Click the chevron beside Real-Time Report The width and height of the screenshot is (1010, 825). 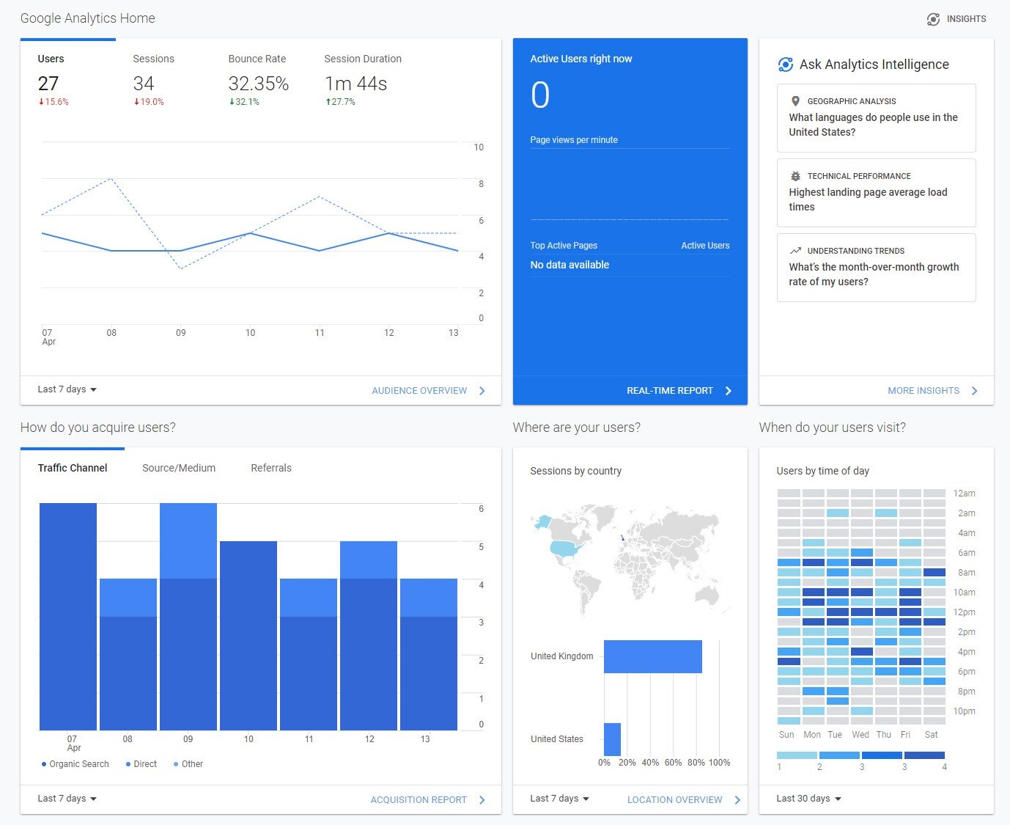728,391
